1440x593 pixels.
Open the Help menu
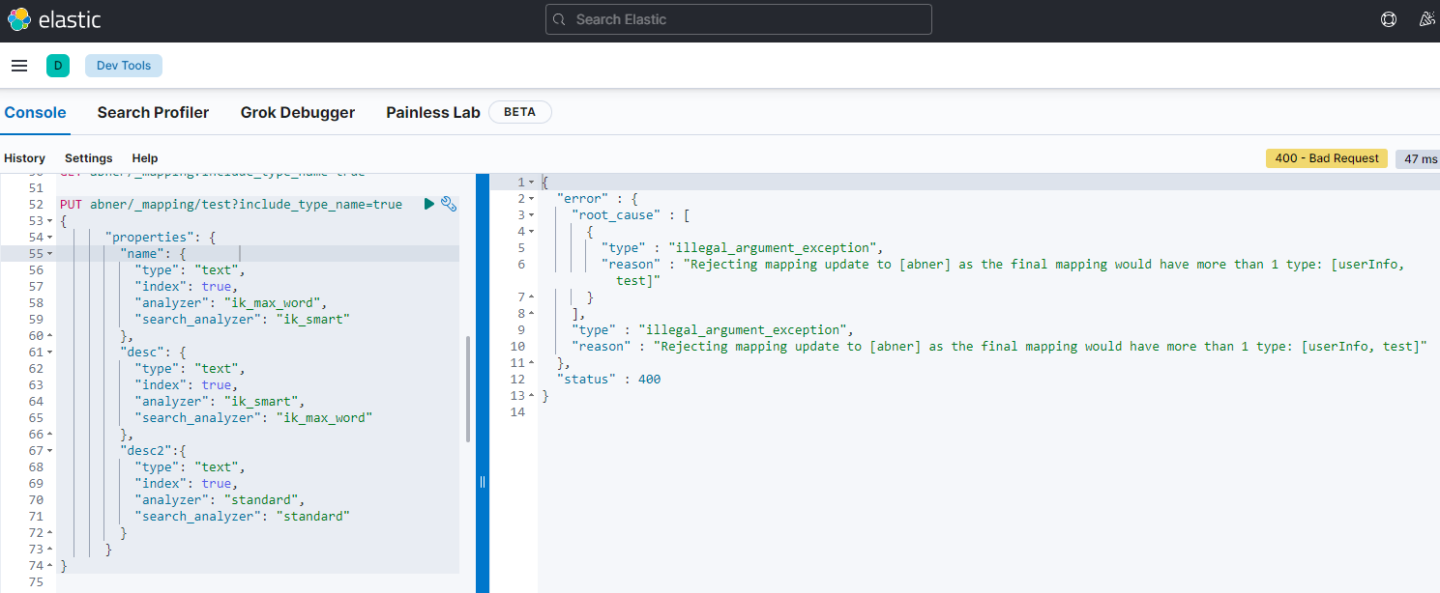[145, 158]
